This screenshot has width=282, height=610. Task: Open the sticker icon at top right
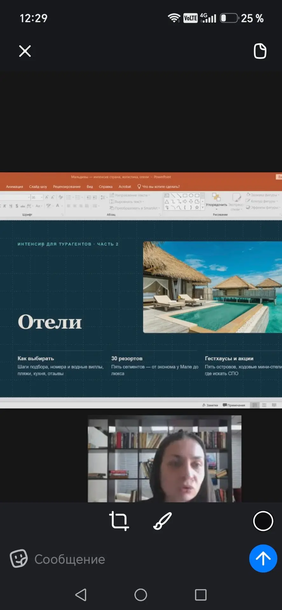(260, 51)
